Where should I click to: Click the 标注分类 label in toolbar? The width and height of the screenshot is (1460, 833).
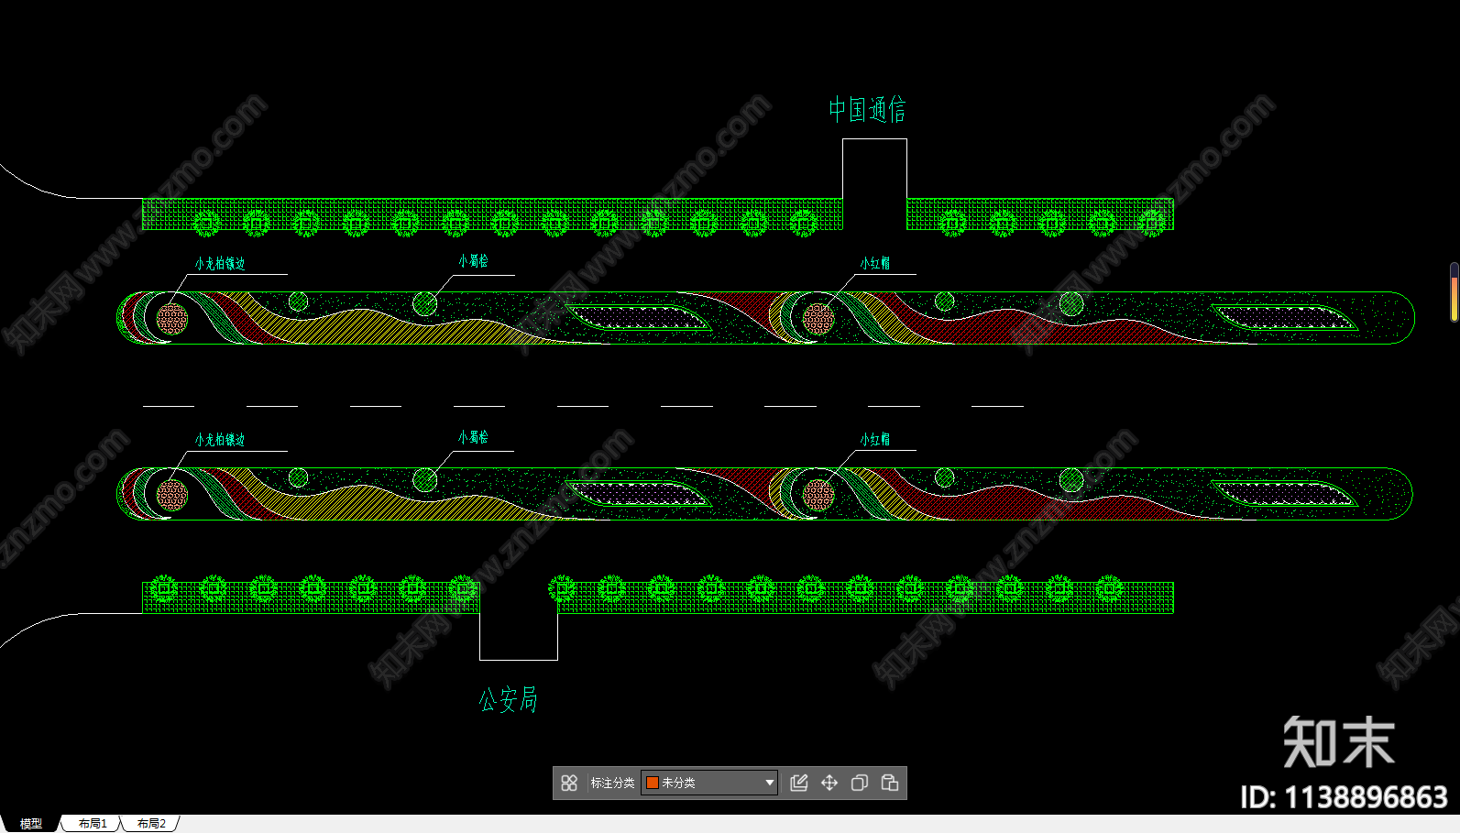click(x=612, y=783)
